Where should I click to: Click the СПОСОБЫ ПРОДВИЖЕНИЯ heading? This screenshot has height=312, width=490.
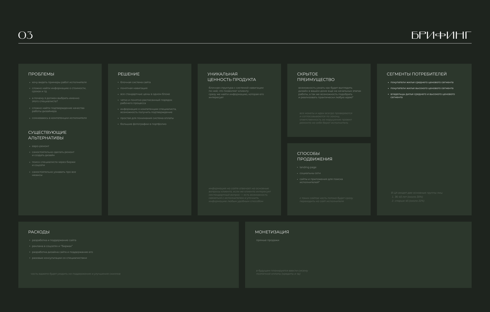pyautogui.click(x=314, y=156)
